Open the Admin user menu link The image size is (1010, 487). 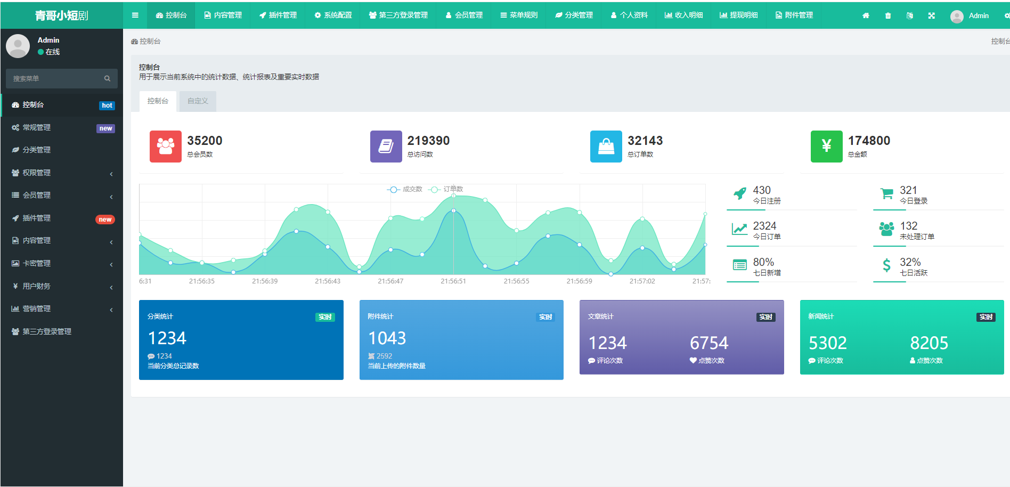click(970, 16)
